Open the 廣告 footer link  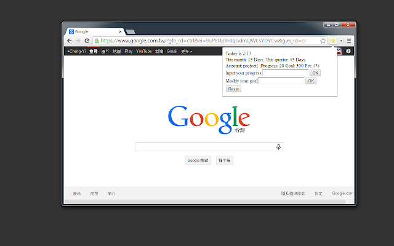(77, 193)
